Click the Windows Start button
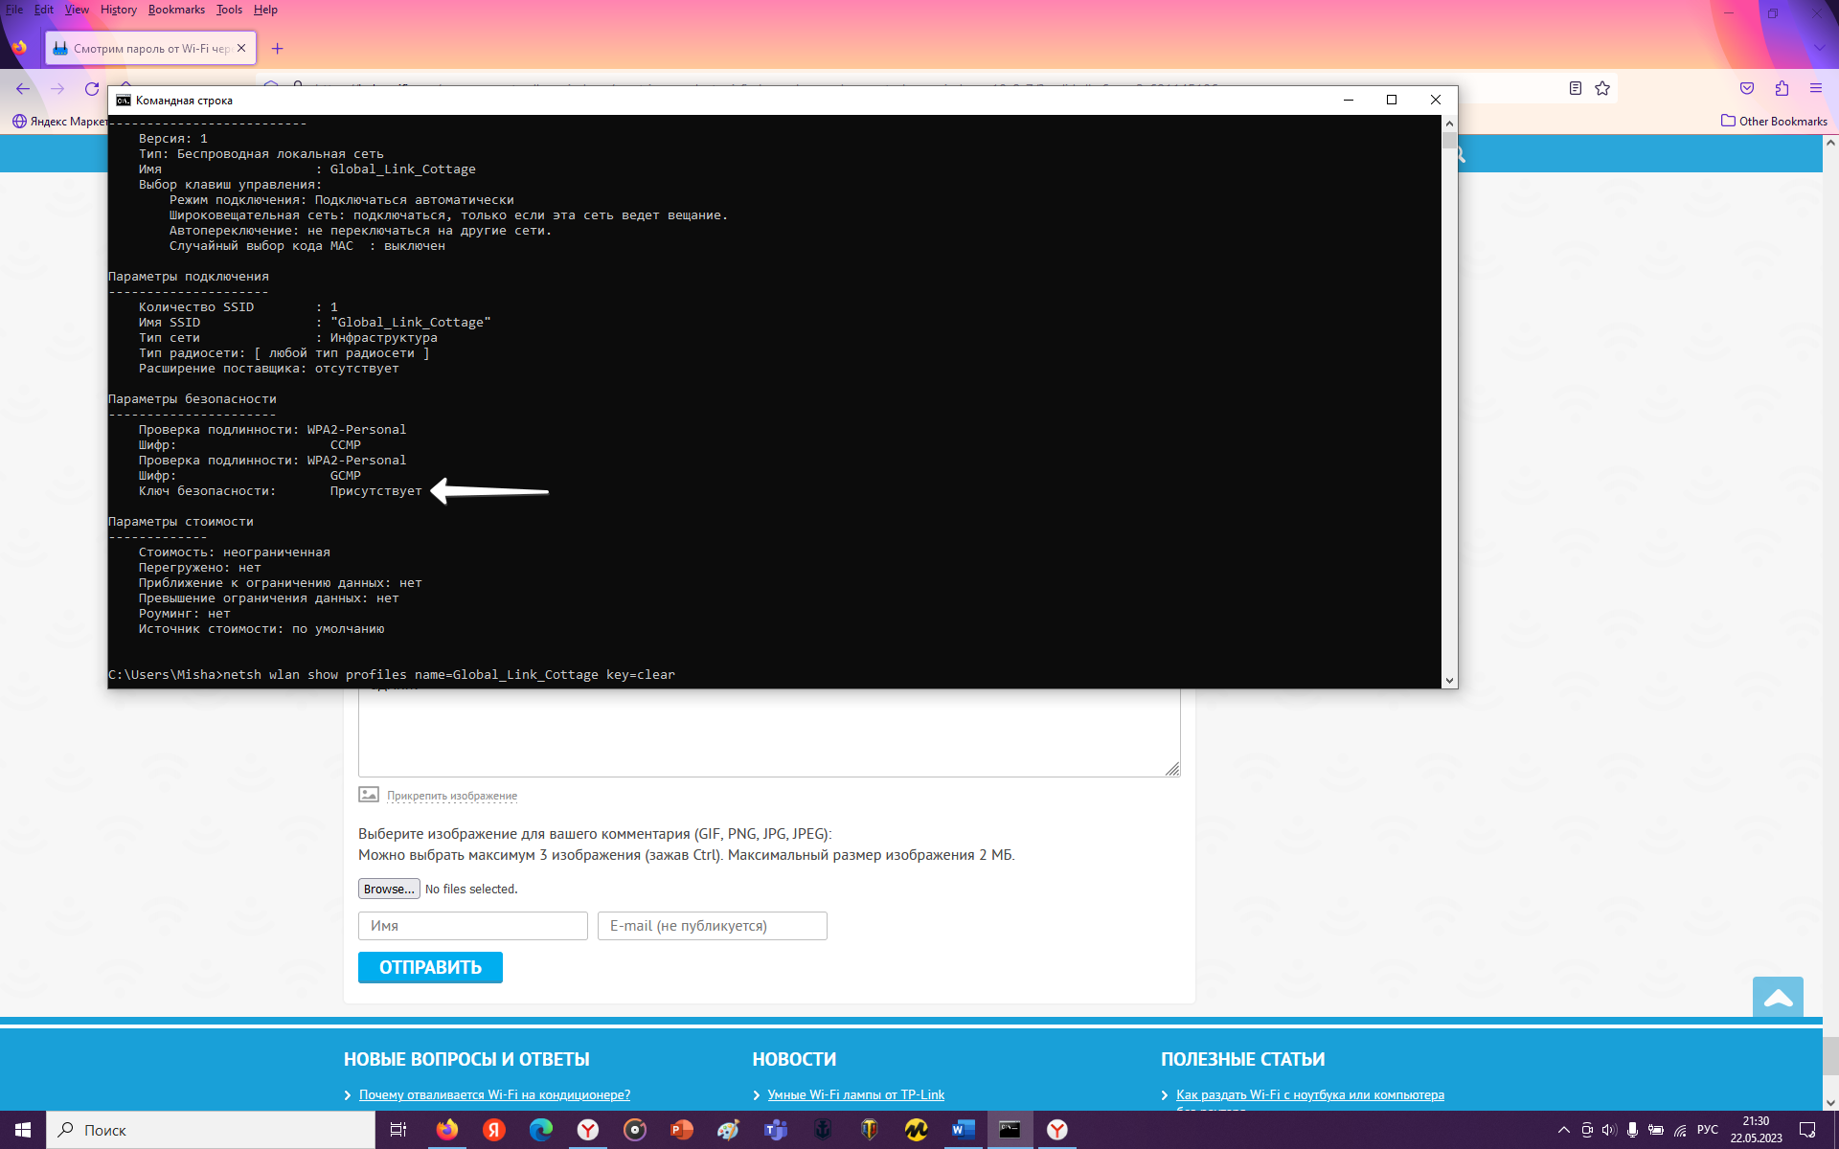Viewport: 1839px width, 1149px height. 23,1130
